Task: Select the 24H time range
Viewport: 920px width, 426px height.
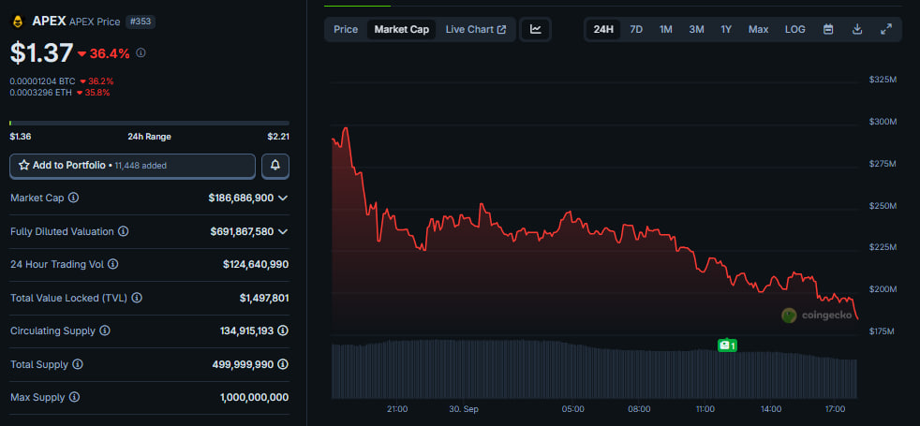Action: click(x=603, y=29)
